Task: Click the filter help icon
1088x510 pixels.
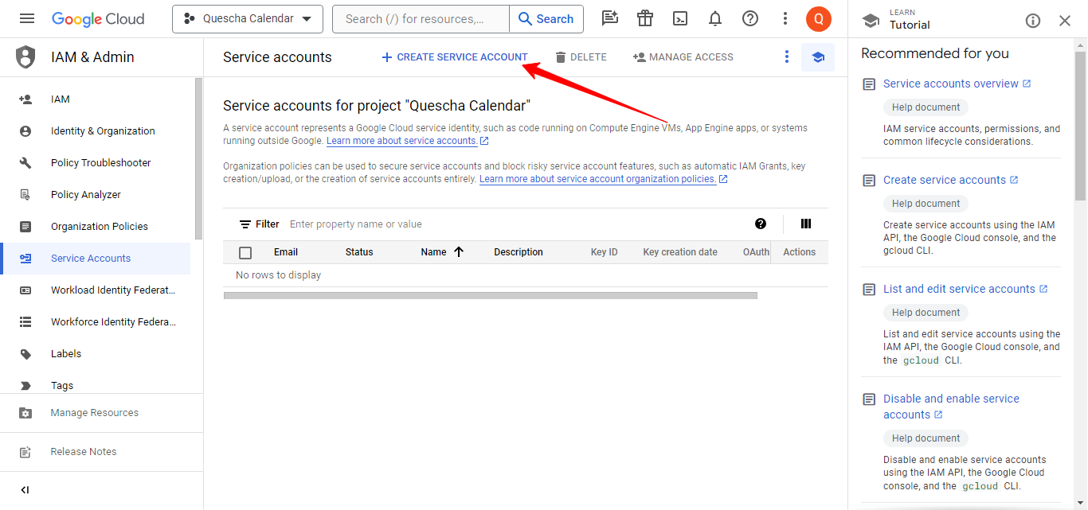Action: (x=761, y=224)
